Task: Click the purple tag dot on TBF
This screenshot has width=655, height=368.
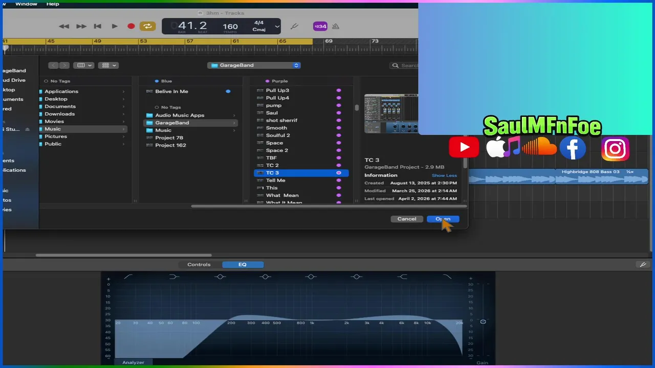Action: click(x=339, y=158)
